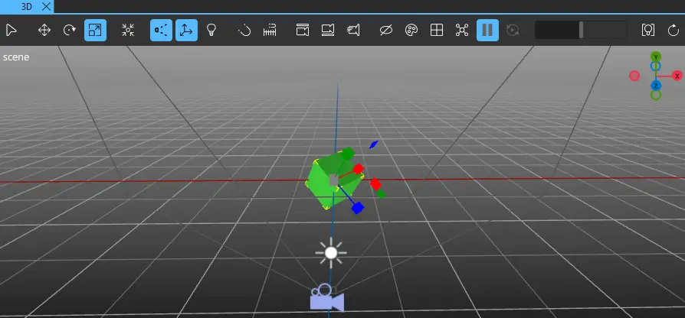Activate the move/translate tool
Screen dimensions: 685x318
tap(44, 31)
